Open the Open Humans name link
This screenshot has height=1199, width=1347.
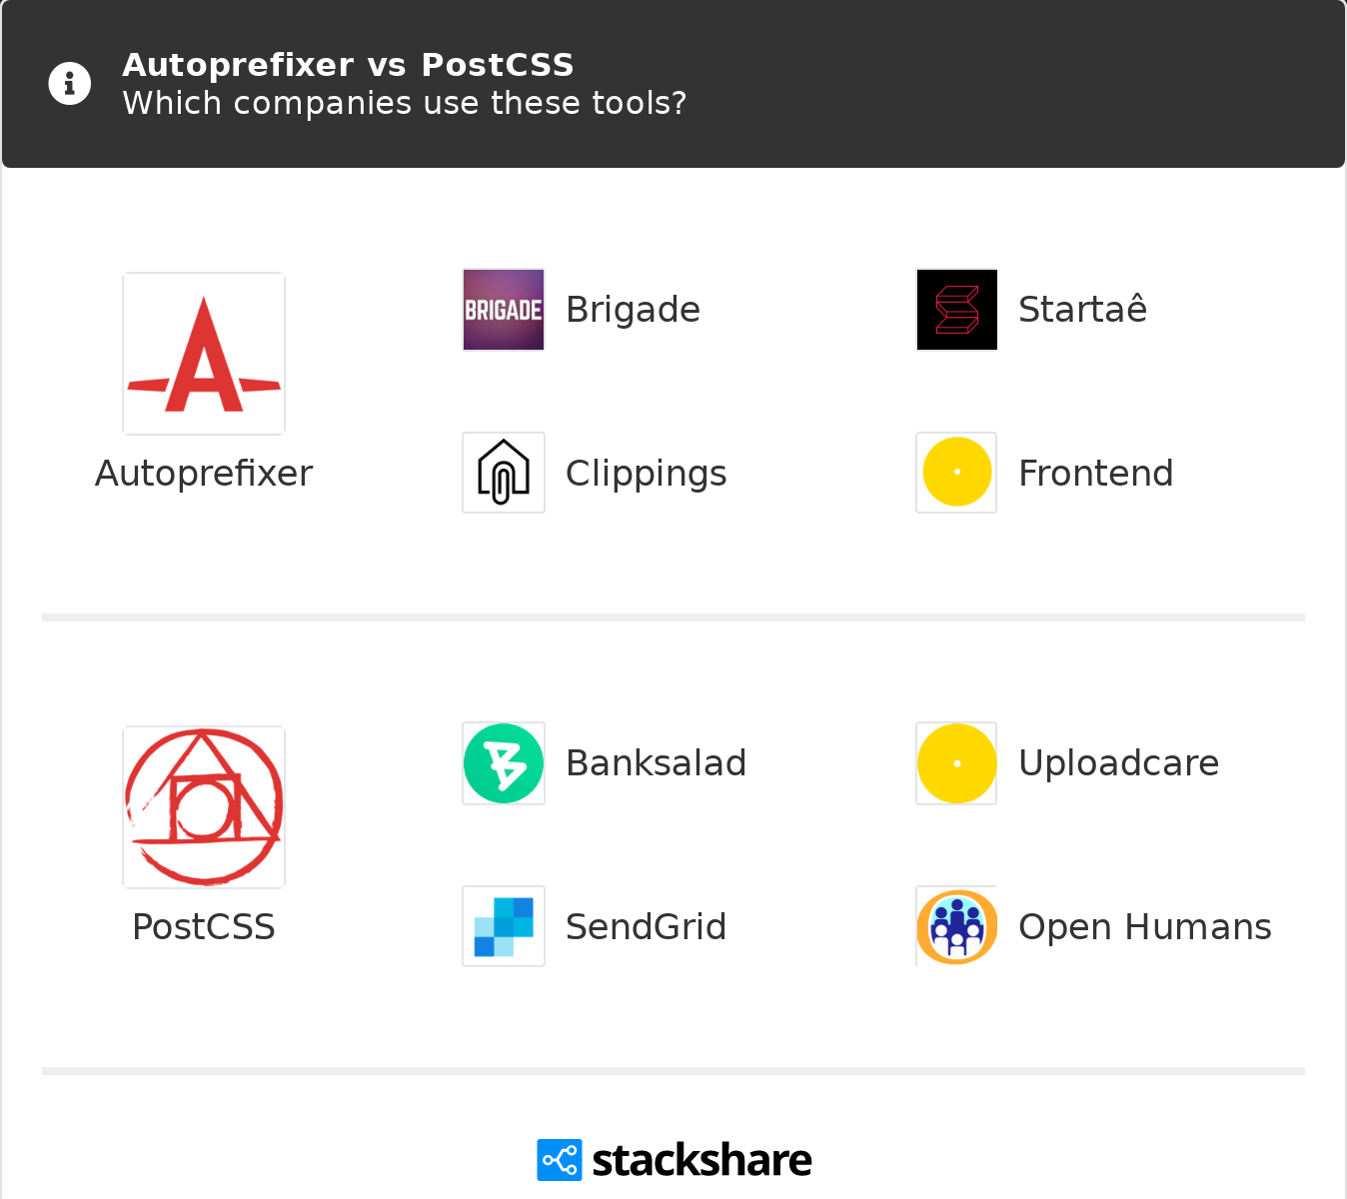(x=1144, y=927)
